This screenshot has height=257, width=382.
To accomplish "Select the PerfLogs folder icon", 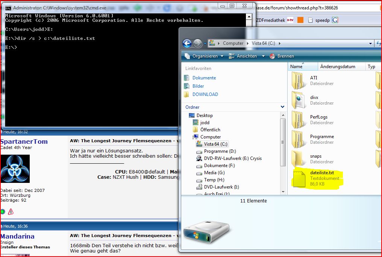I will pyautogui.click(x=299, y=120).
